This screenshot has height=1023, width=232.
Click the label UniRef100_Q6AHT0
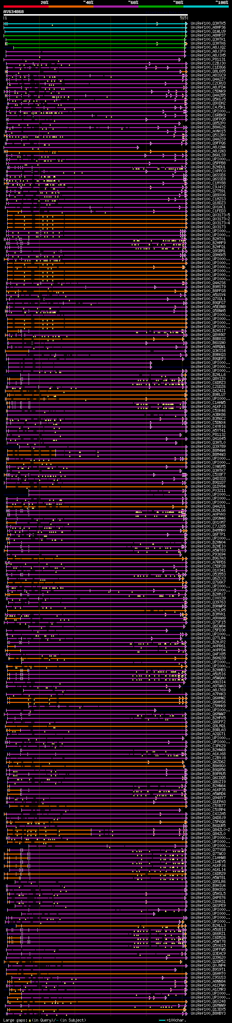click(208, 973)
